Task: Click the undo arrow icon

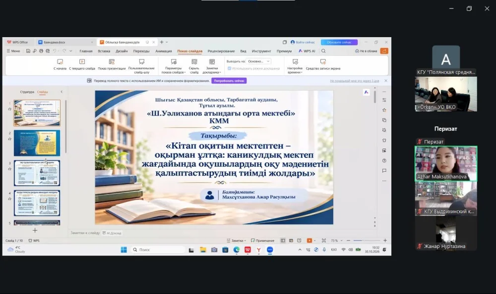Action: tap(55, 51)
